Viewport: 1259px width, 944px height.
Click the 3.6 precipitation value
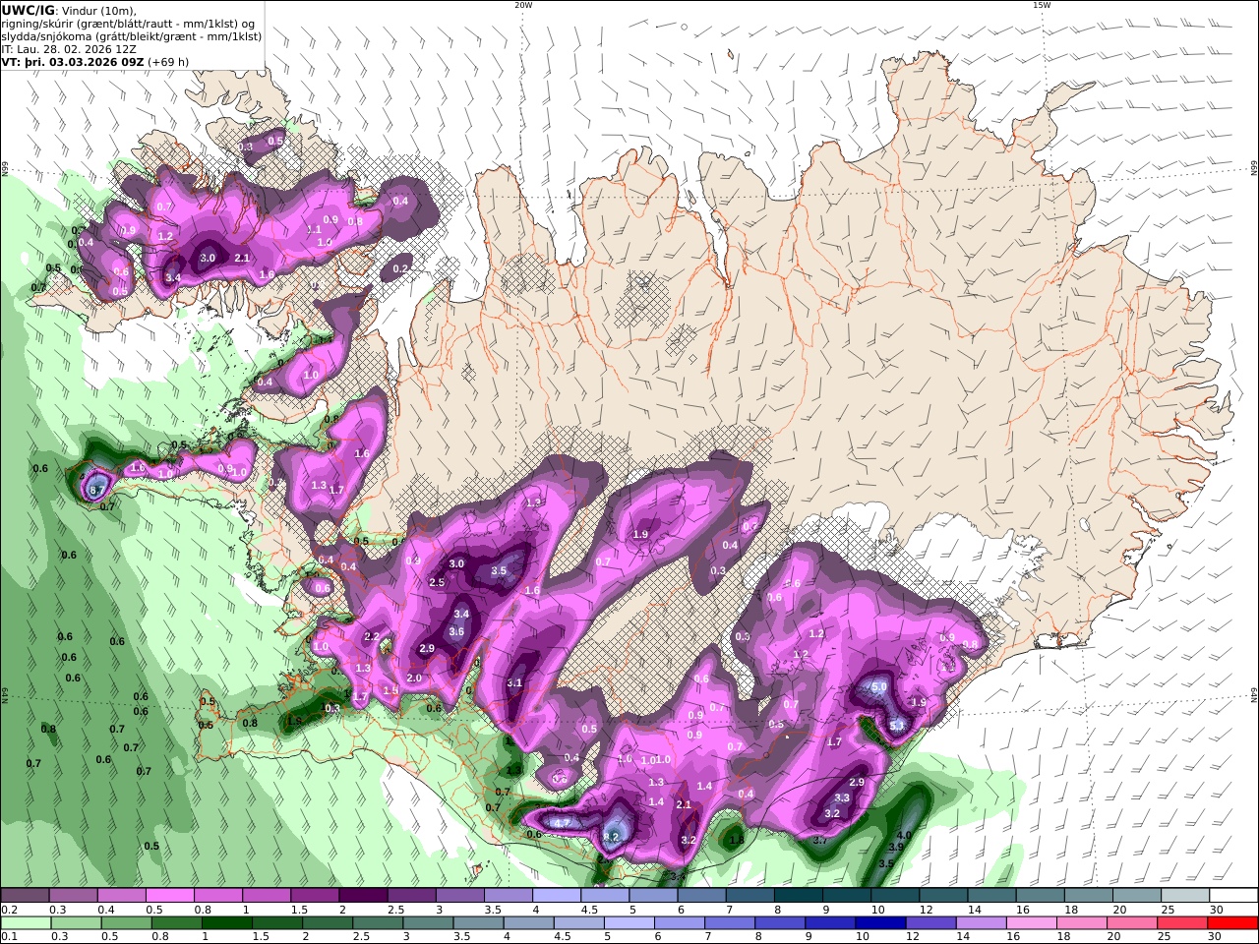tap(456, 631)
